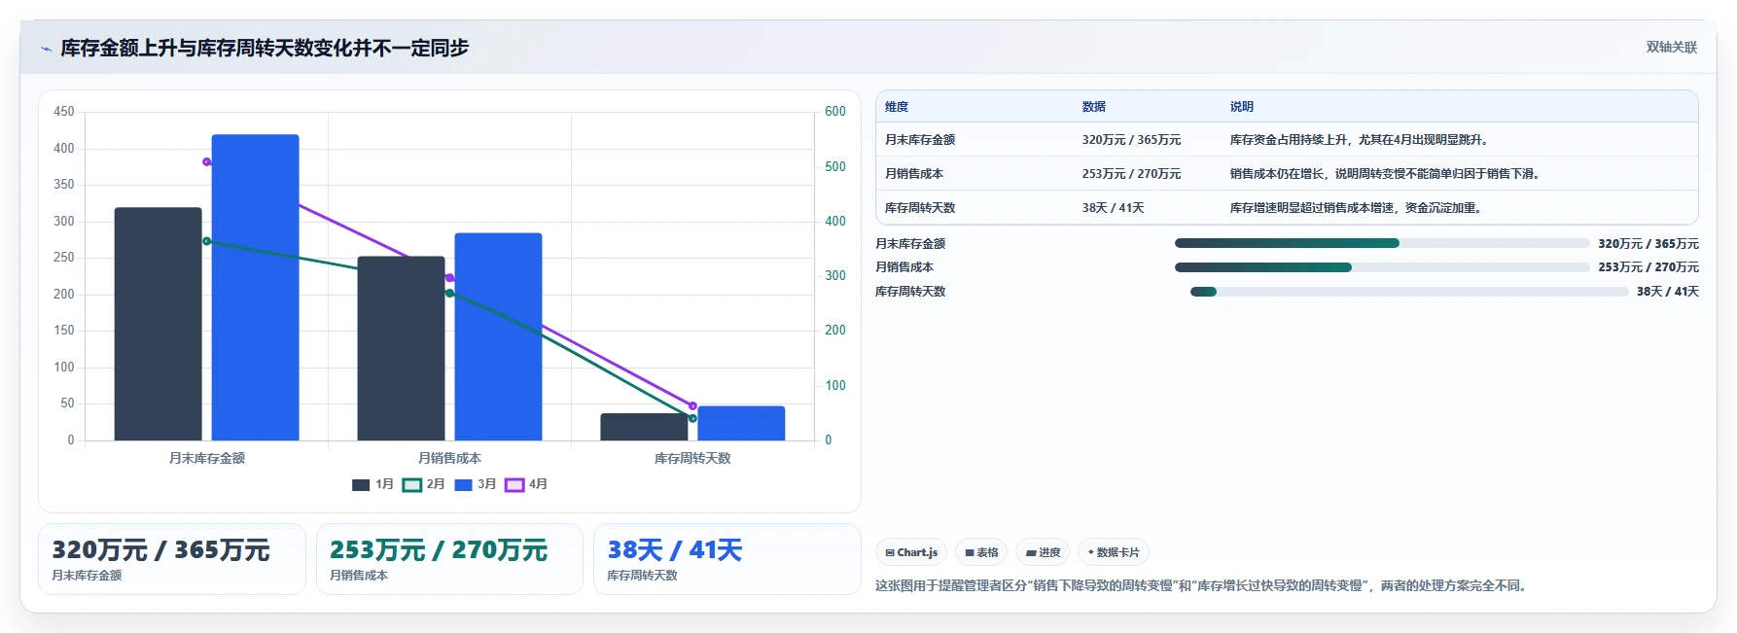1737x633 pixels.
Task: Toggle the 2月 legend series
Action: pos(423,484)
